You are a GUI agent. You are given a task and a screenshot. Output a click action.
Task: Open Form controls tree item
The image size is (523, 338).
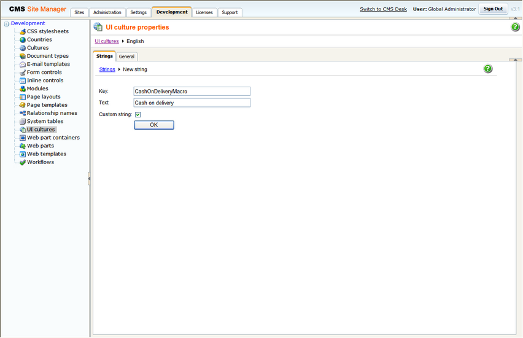tap(44, 72)
